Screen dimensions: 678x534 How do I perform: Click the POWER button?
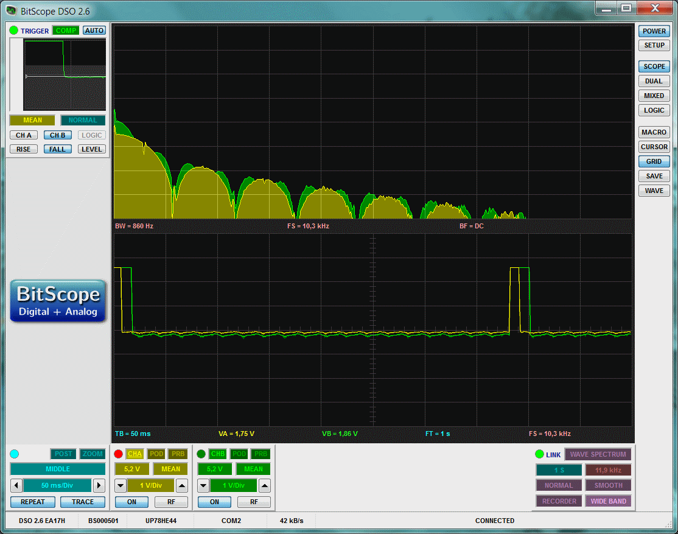(654, 31)
